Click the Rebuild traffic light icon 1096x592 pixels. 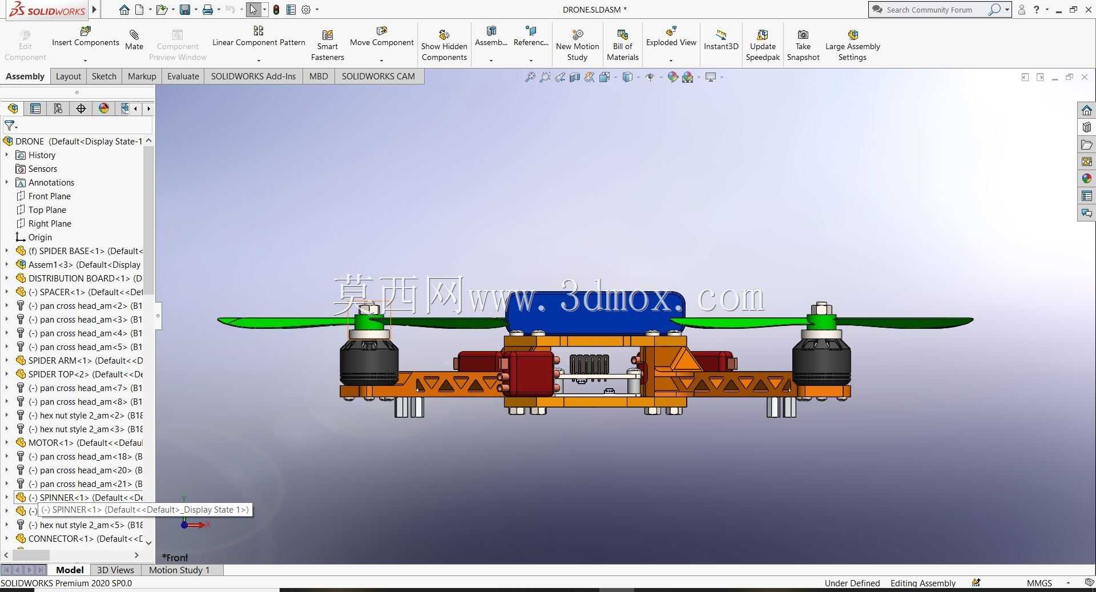pos(276,10)
